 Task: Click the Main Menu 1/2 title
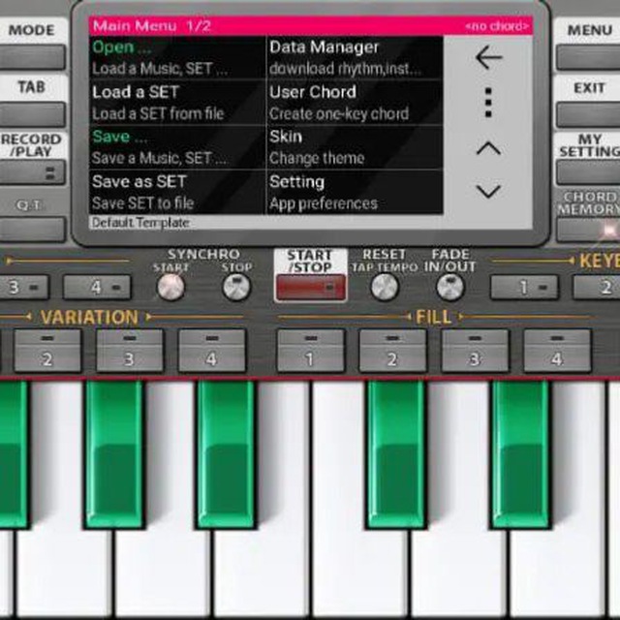click(152, 26)
